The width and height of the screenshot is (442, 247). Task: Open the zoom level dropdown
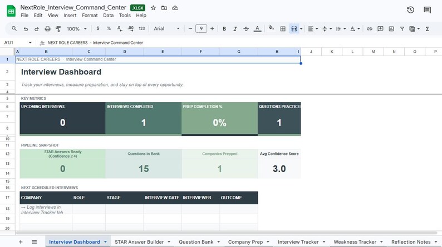pos(76,29)
